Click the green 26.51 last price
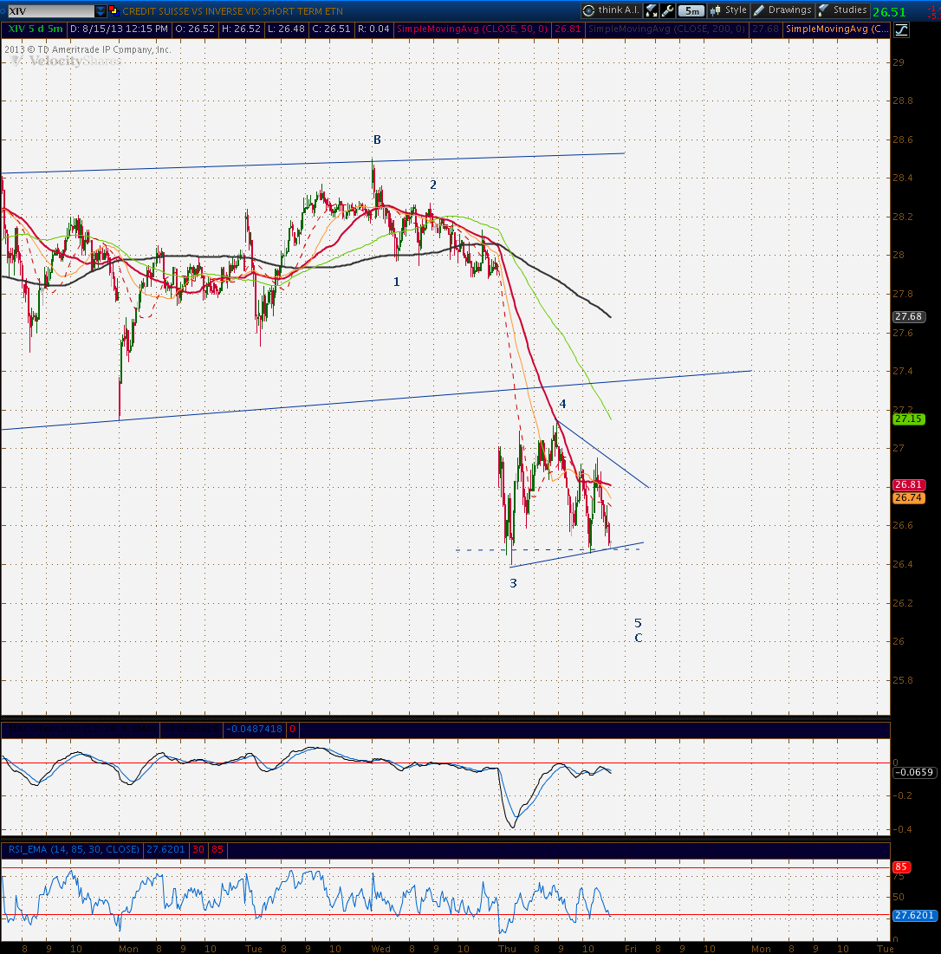 pos(889,11)
